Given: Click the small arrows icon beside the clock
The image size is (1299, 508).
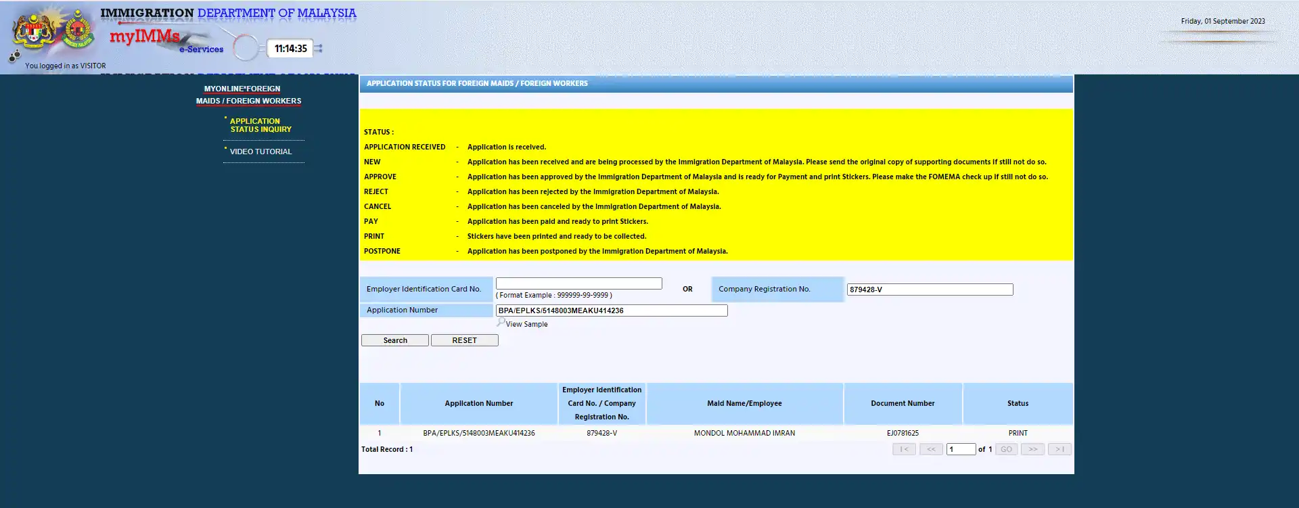Looking at the screenshot, I should tap(319, 49).
